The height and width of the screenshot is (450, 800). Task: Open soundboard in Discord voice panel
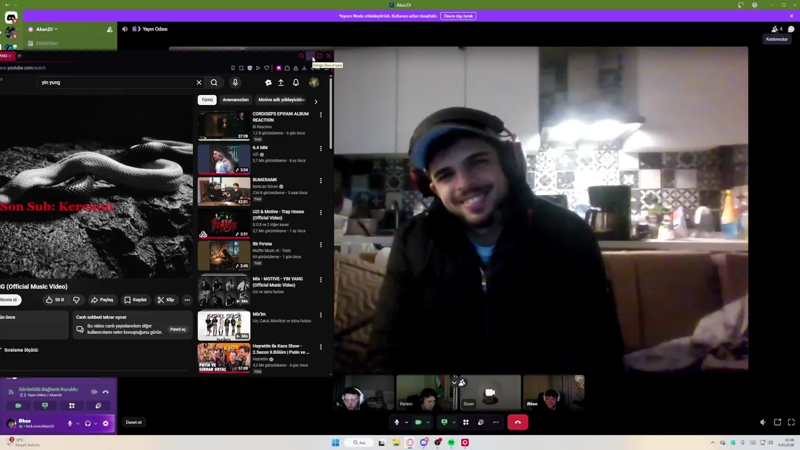(x=98, y=406)
